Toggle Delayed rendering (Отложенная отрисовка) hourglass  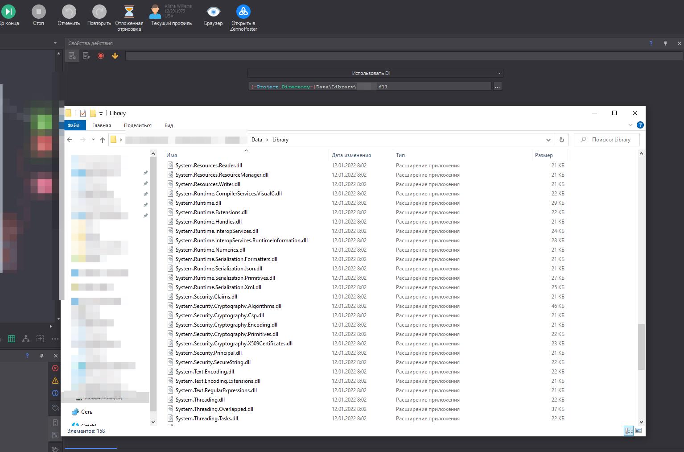coord(129,12)
